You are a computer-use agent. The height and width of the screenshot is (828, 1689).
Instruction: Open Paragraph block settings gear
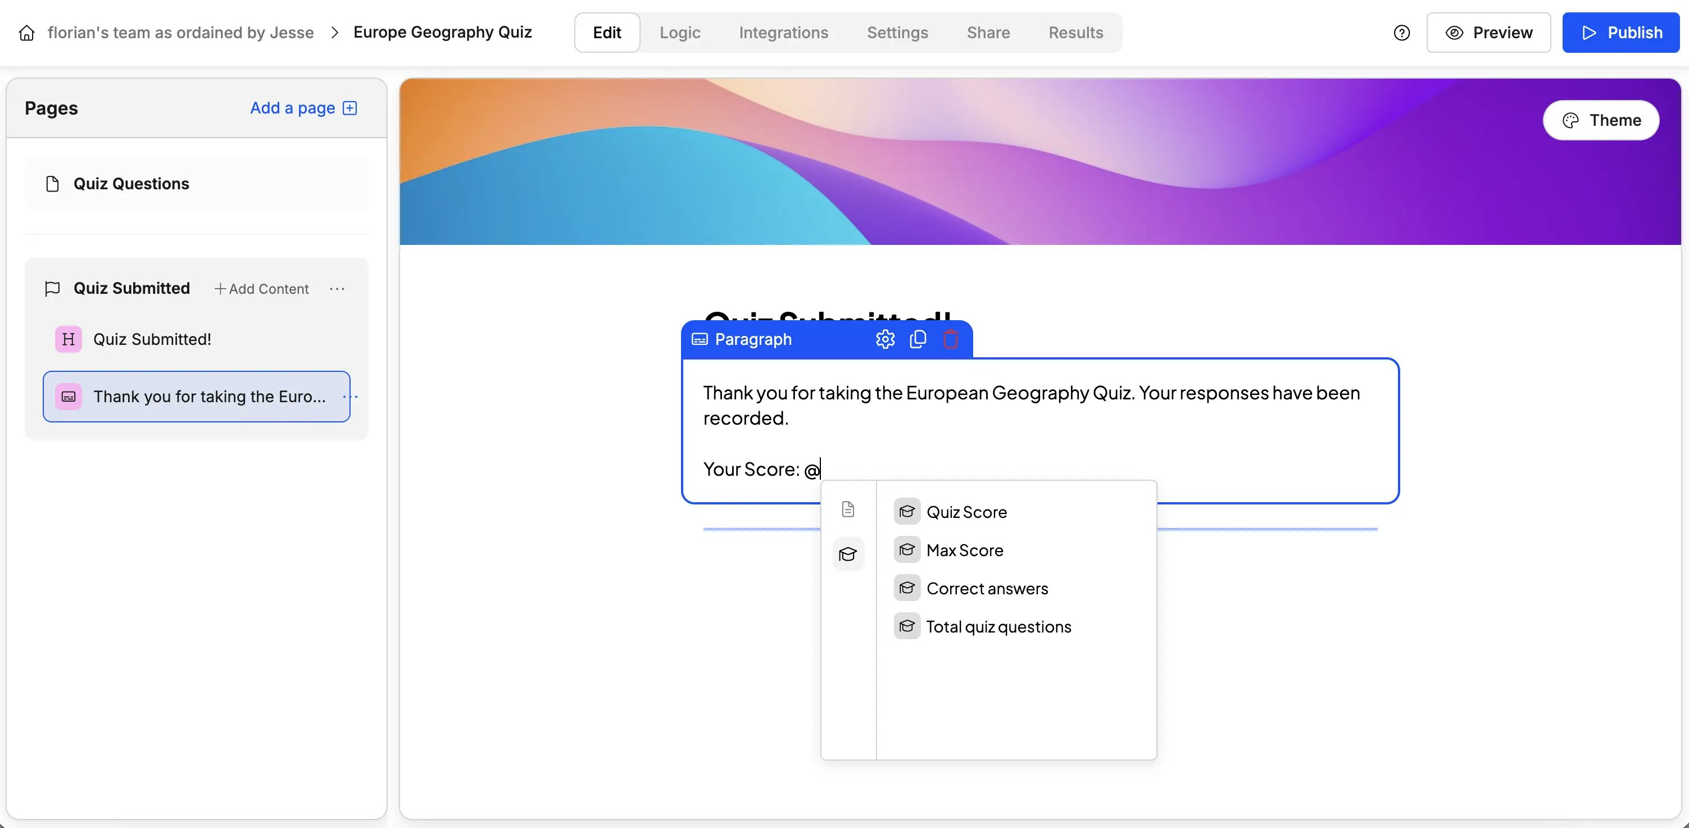pyautogui.click(x=885, y=339)
